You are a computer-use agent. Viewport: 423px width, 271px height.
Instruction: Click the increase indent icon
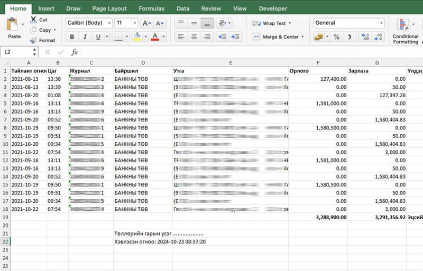[x=235, y=36]
